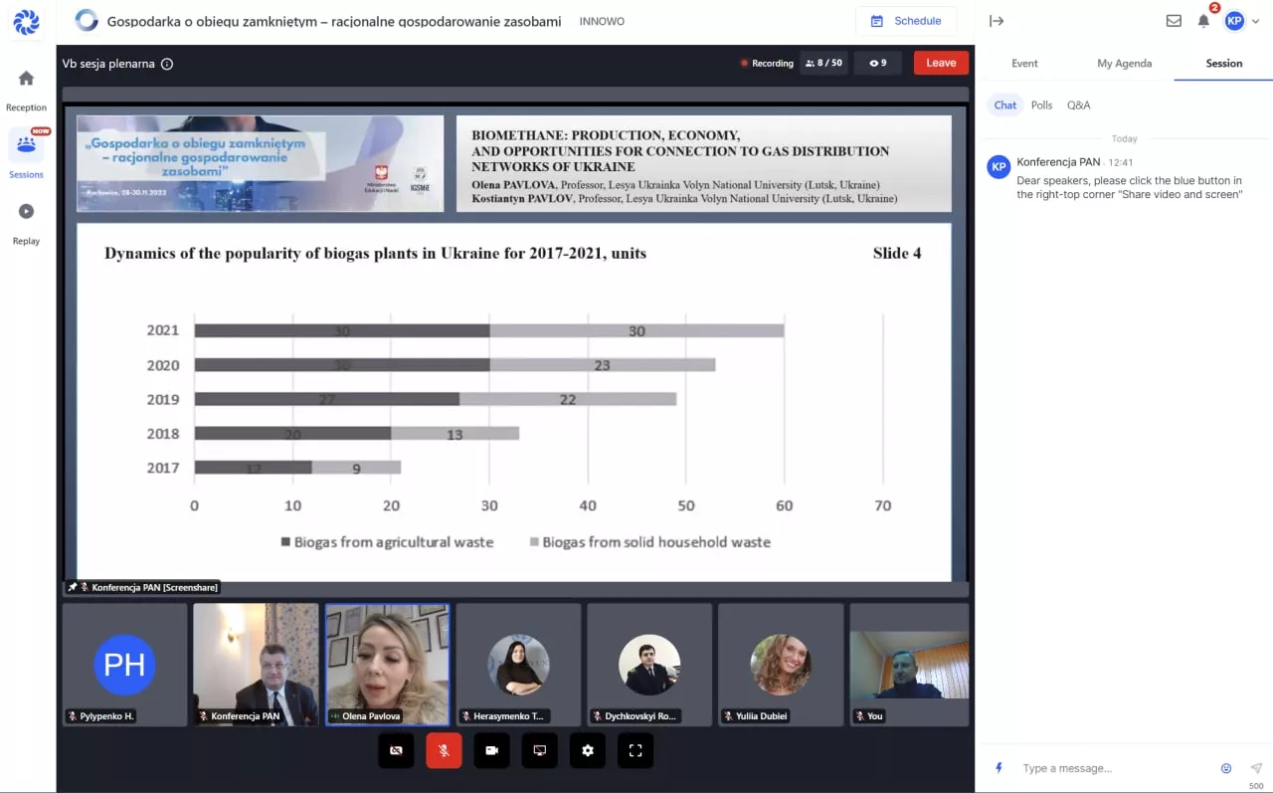The width and height of the screenshot is (1273, 793).
Task: Open the notifications bell
Action: click(x=1203, y=21)
